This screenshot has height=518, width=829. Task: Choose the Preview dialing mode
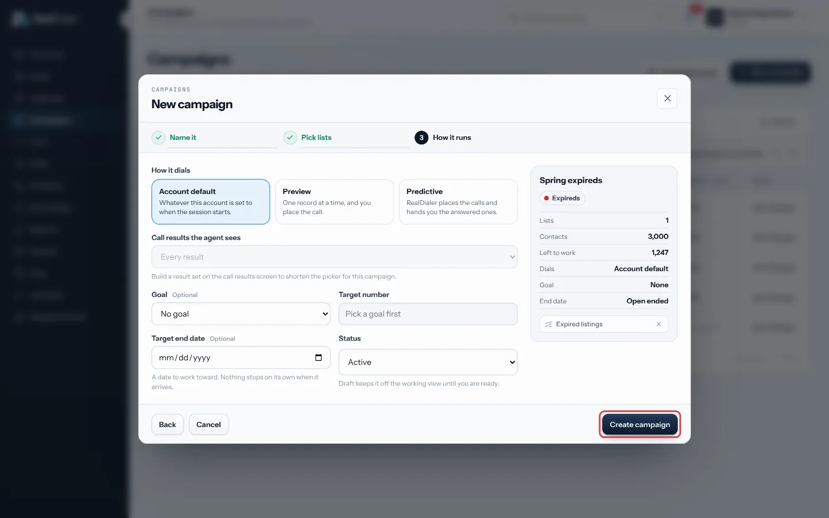(x=334, y=201)
